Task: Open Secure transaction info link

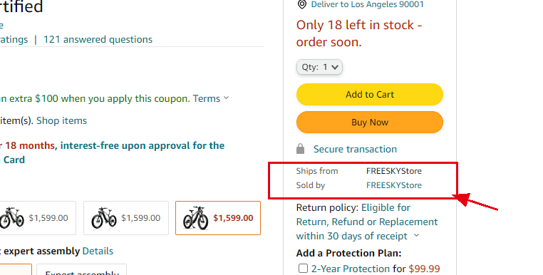Action: 355,149
